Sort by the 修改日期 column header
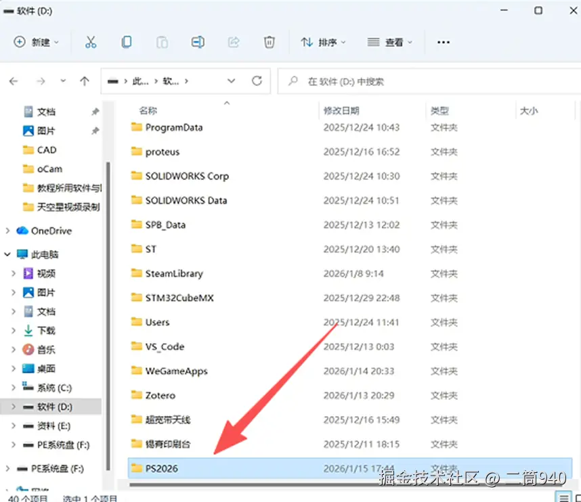 tap(341, 110)
